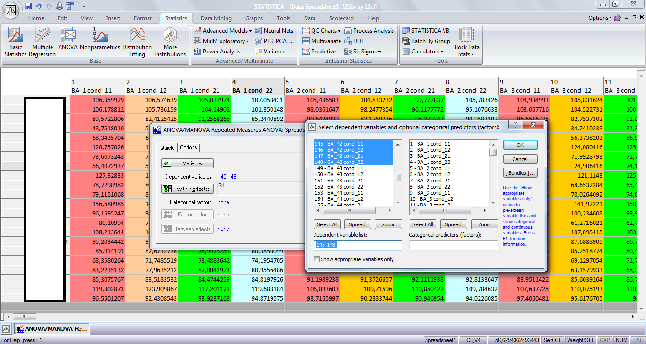Click OK in variable selection dialog
Viewport: 646px width, 344px height.
[x=520, y=145]
